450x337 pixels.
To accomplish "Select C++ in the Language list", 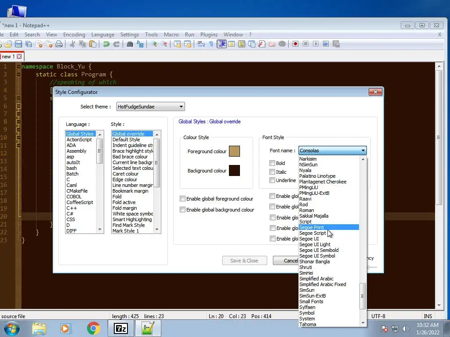I will [x=81, y=208].
